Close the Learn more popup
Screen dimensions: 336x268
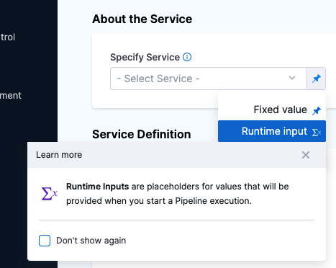[x=306, y=155]
